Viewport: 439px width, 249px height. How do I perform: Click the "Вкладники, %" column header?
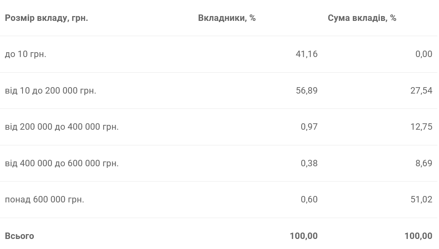(227, 18)
